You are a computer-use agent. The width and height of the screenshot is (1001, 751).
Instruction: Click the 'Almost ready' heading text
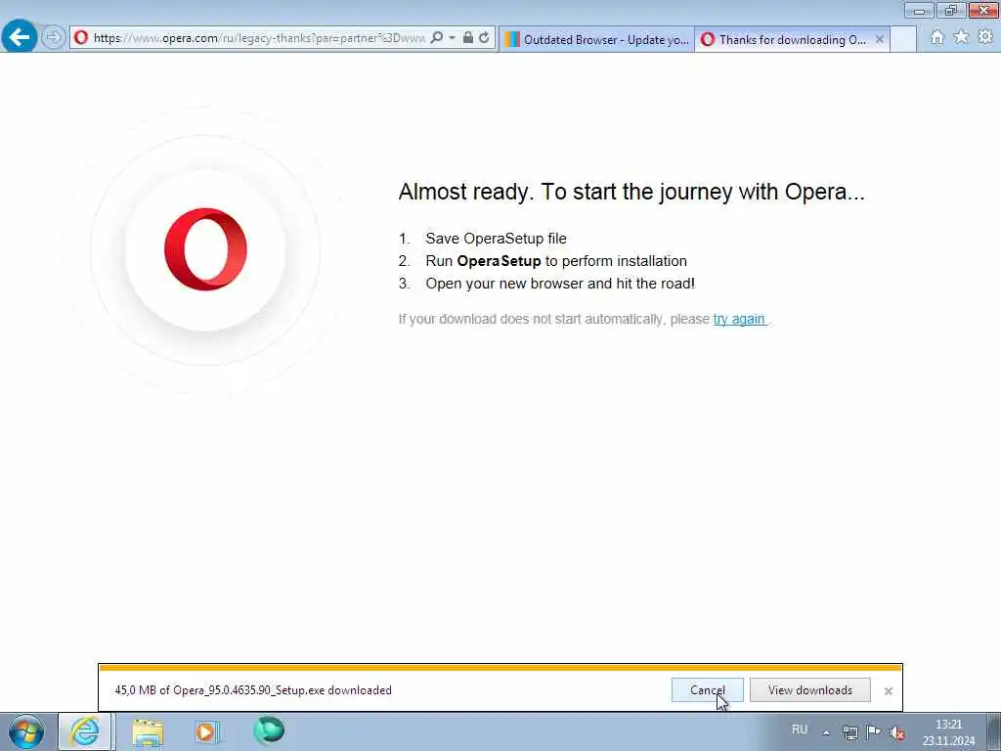(x=631, y=192)
